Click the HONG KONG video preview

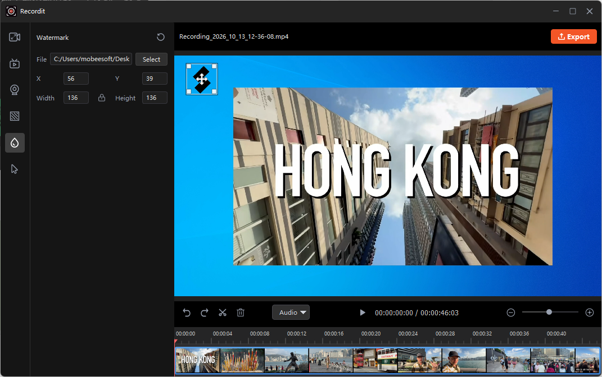pos(393,176)
